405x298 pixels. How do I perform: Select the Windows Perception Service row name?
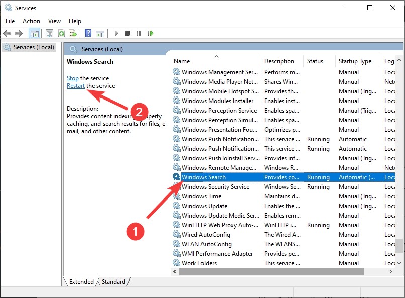point(219,111)
